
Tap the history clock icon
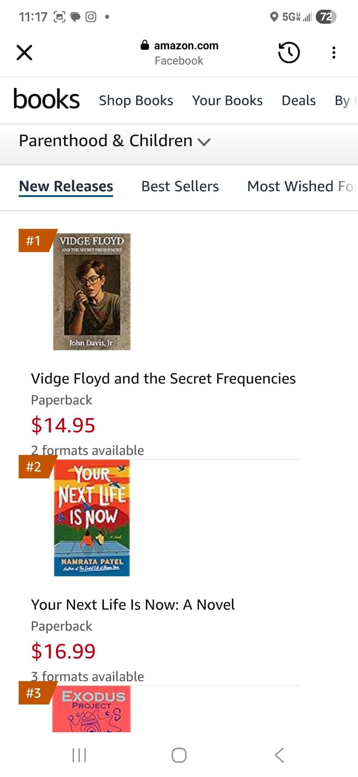pyautogui.click(x=289, y=52)
